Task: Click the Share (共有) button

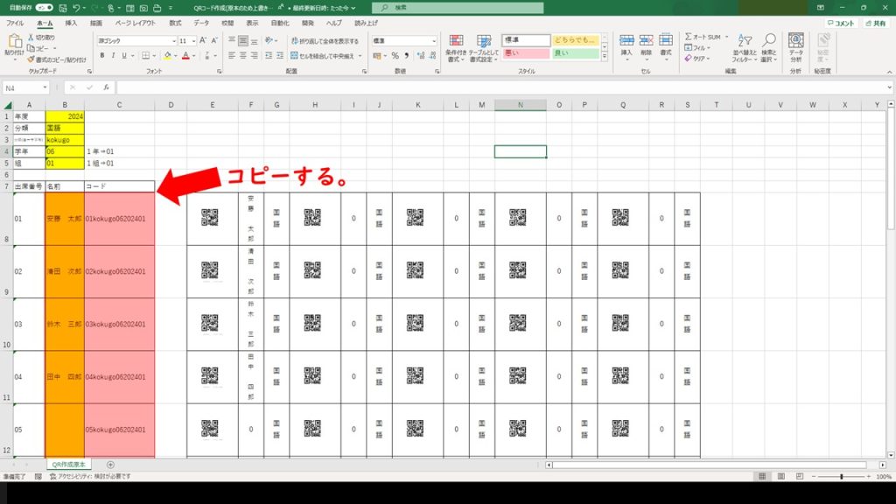Action: 874,23
